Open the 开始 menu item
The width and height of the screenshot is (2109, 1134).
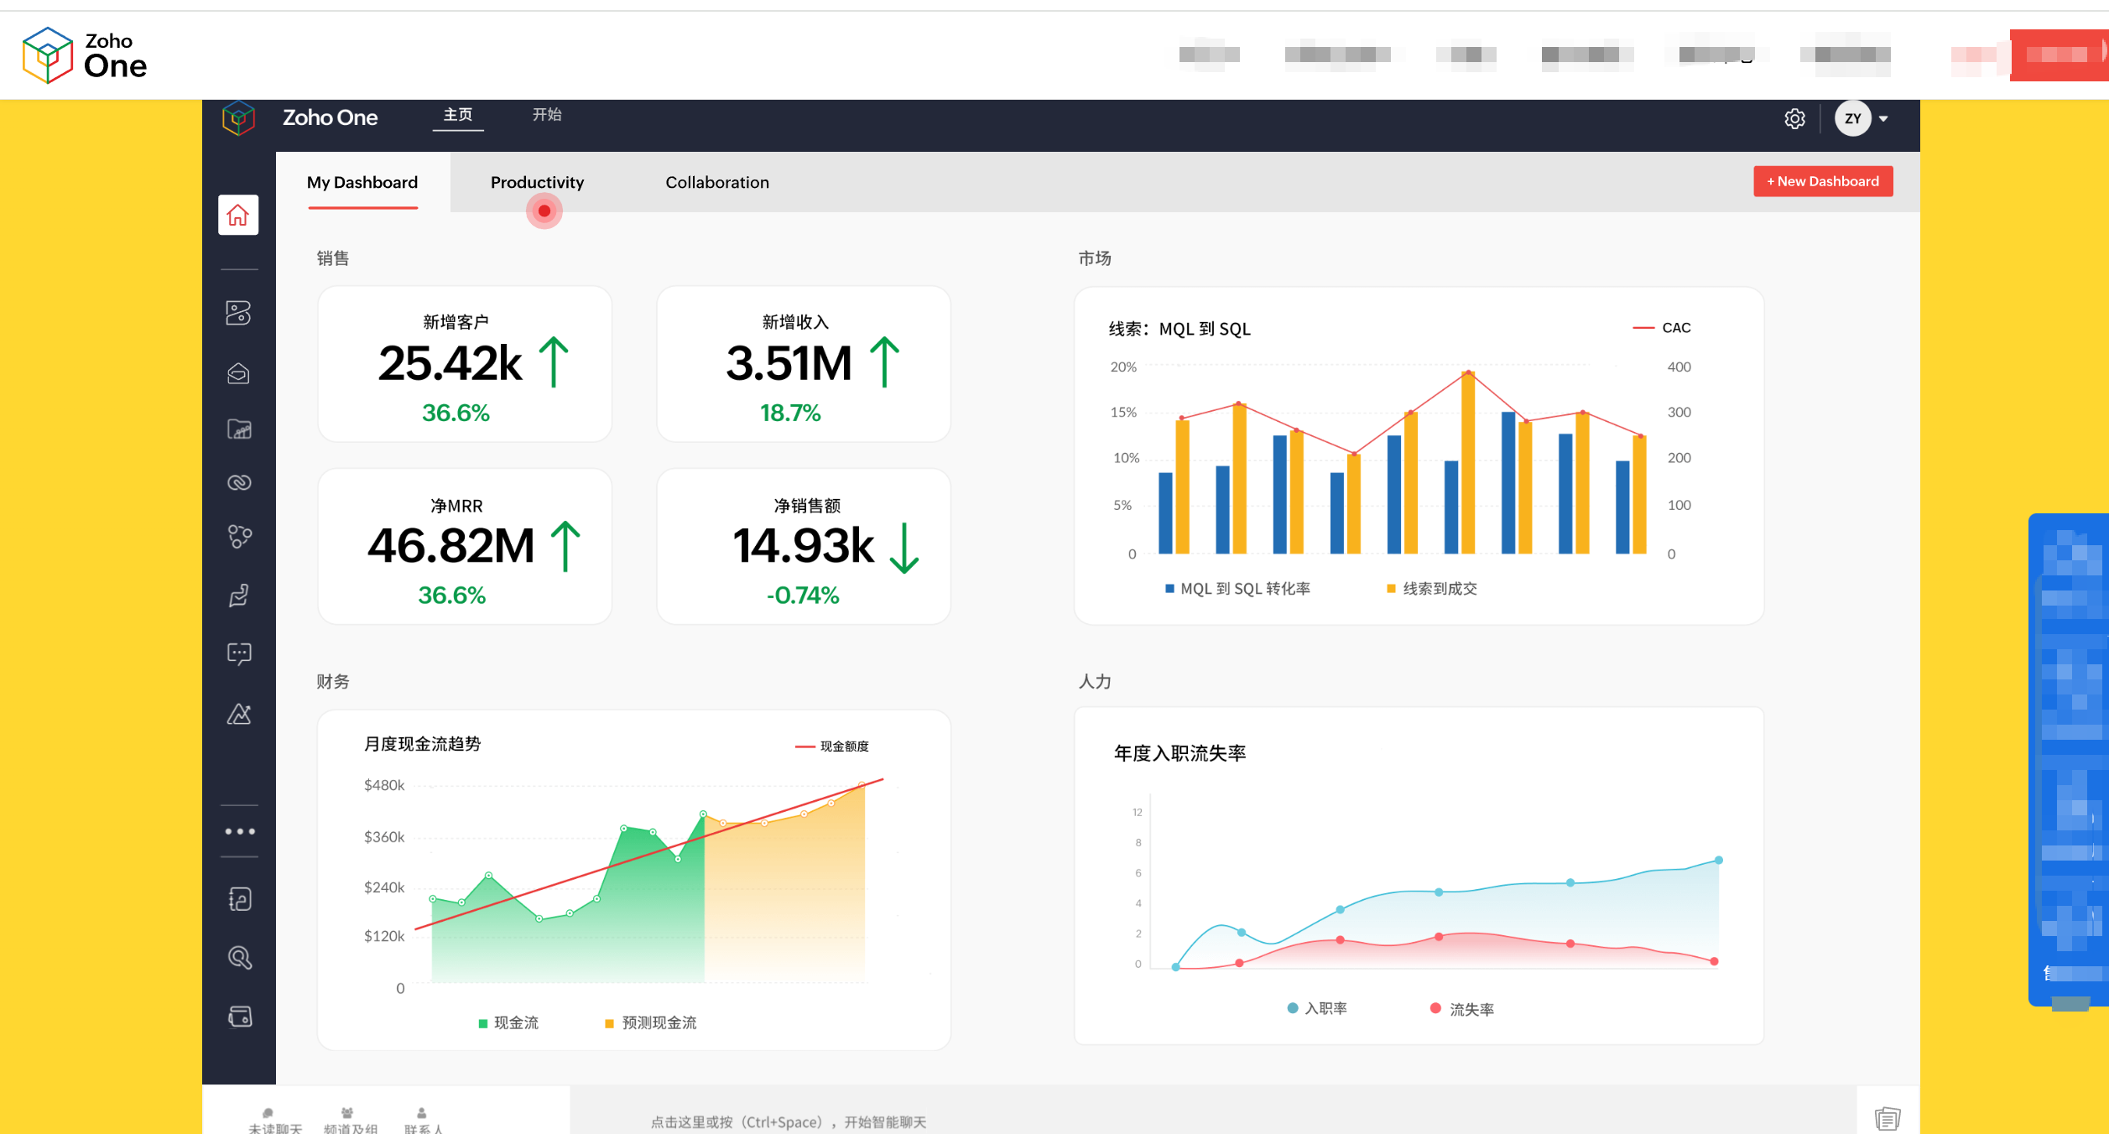tap(547, 115)
